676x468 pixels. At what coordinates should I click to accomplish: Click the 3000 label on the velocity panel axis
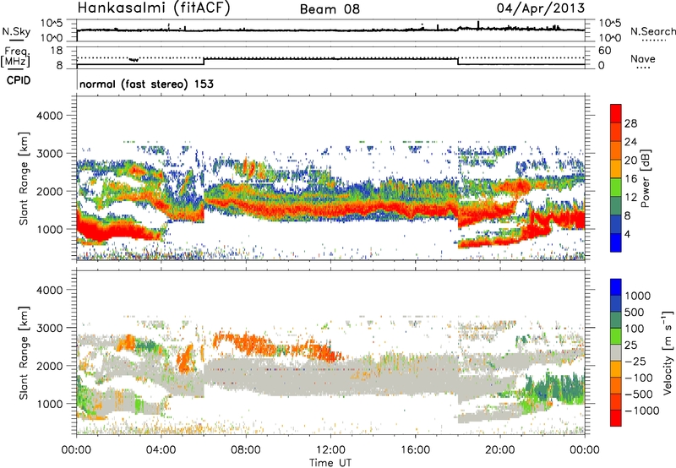[x=49, y=328]
